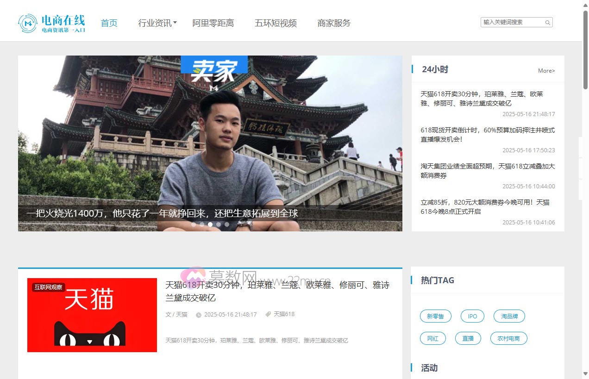
Task: Click the IPO tag button
Action: (472, 317)
